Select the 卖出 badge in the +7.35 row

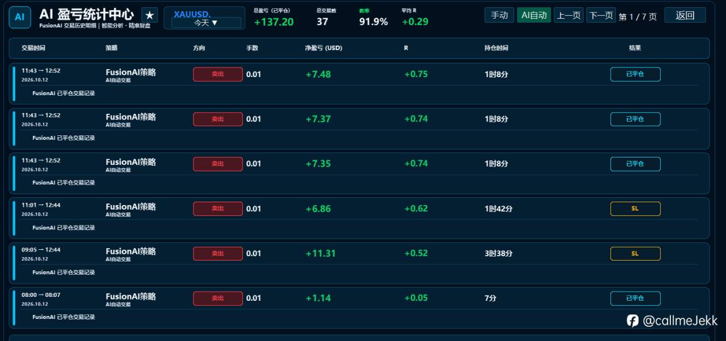tap(218, 164)
